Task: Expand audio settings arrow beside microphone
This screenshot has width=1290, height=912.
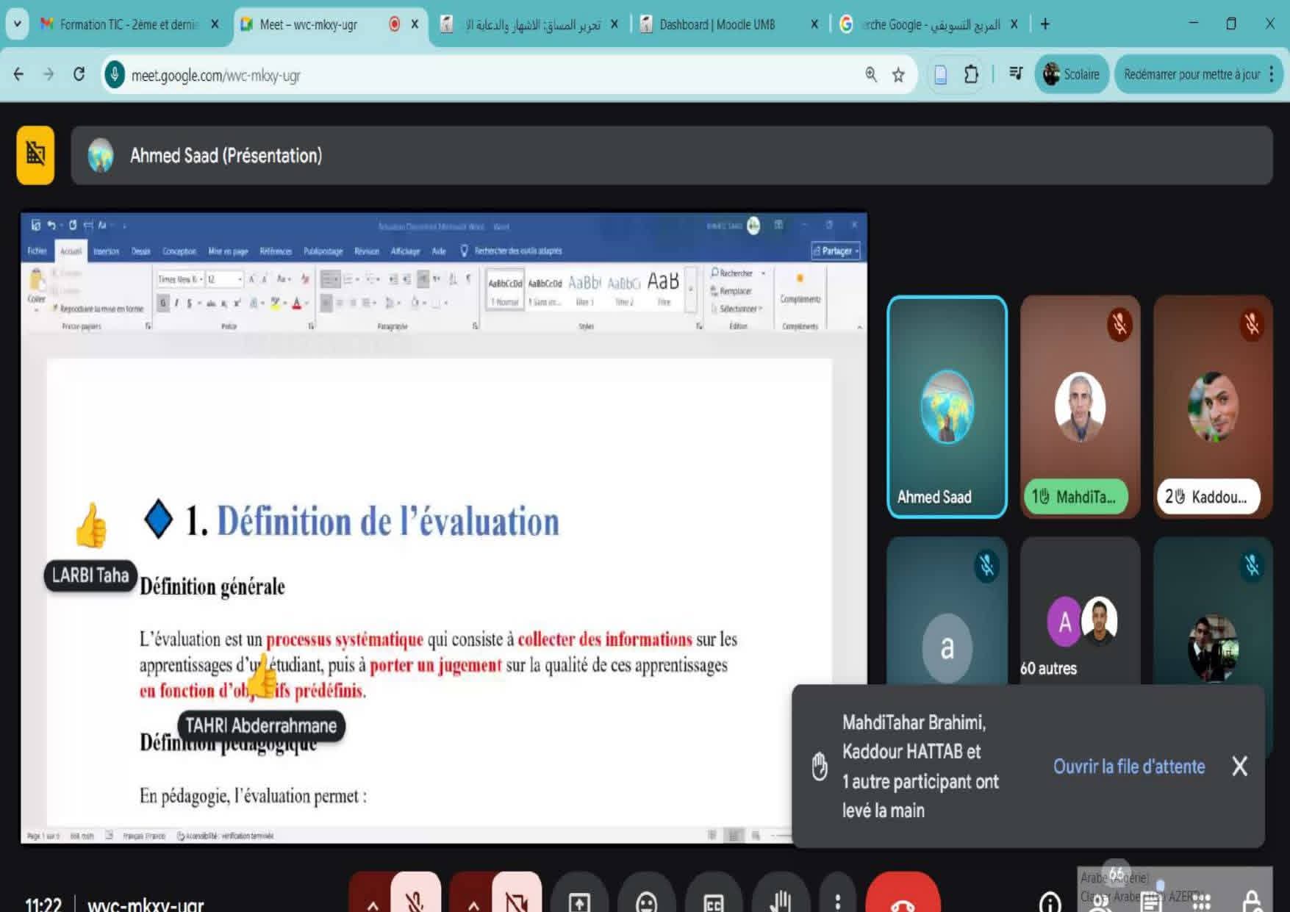Action: (x=373, y=904)
